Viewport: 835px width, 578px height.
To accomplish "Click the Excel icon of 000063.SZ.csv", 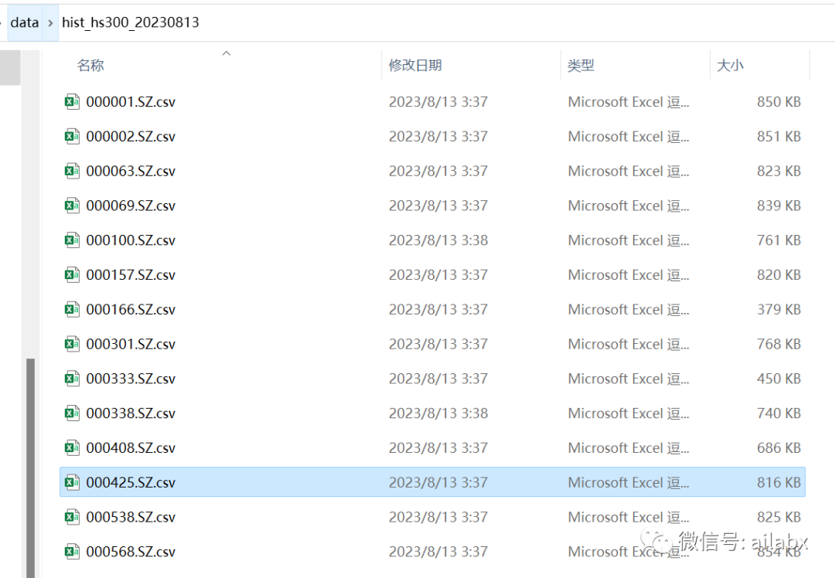I will click(x=72, y=171).
